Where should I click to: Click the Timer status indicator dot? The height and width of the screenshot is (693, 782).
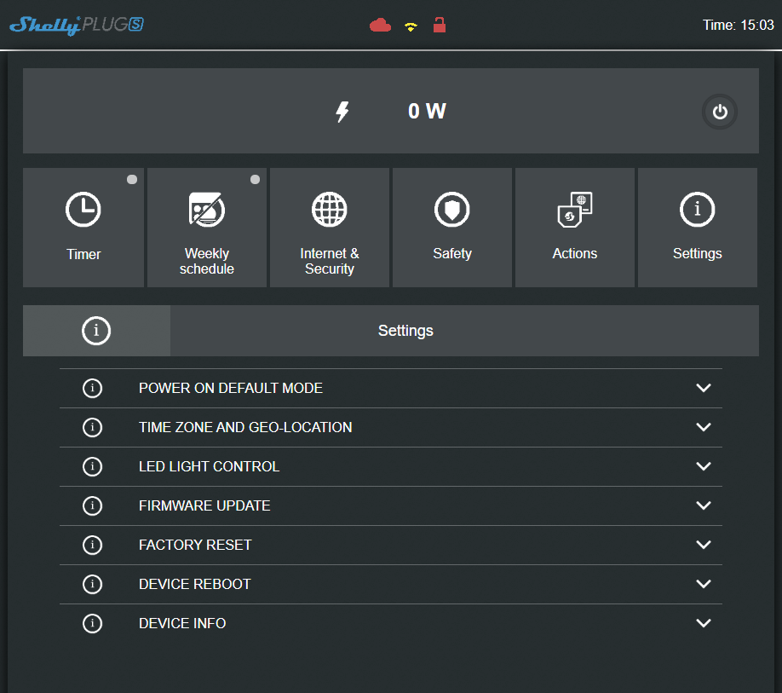[132, 180]
